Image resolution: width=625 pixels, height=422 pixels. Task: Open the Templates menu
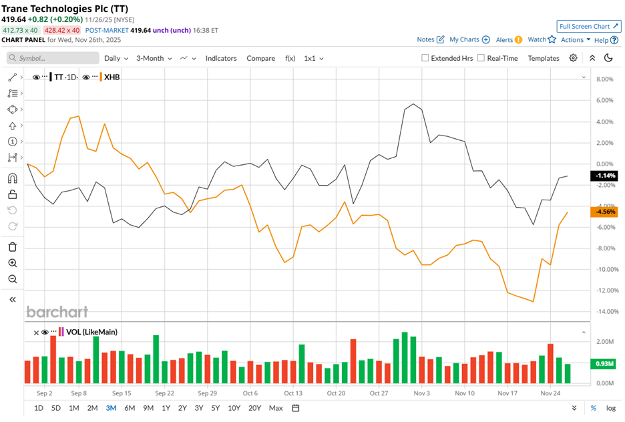[544, 58]
